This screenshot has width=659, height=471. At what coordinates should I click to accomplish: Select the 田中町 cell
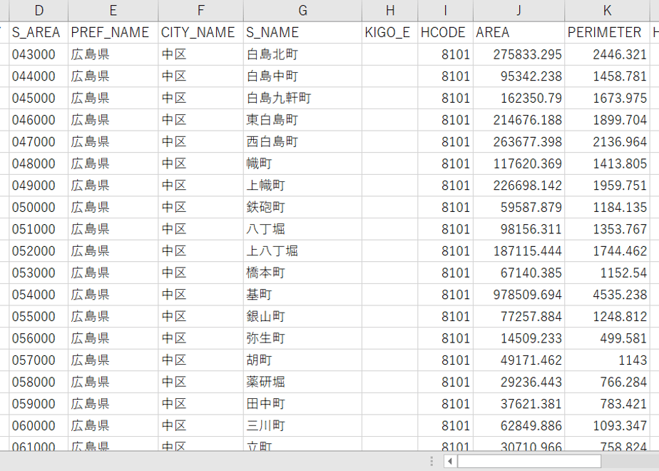(302, 404)
